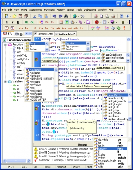This screenshot has height=170, width=133.
Task: Click the Undo arrow icon
Action: click(x=54, y=16)
